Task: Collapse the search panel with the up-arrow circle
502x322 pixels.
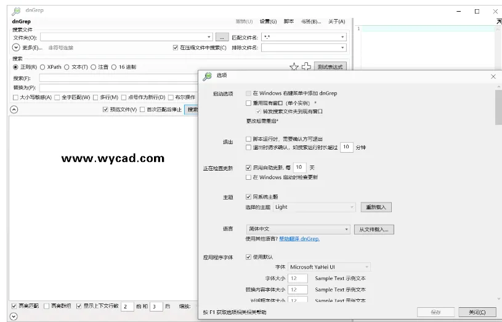Action: pyautogui.click(x=14, y=110)
